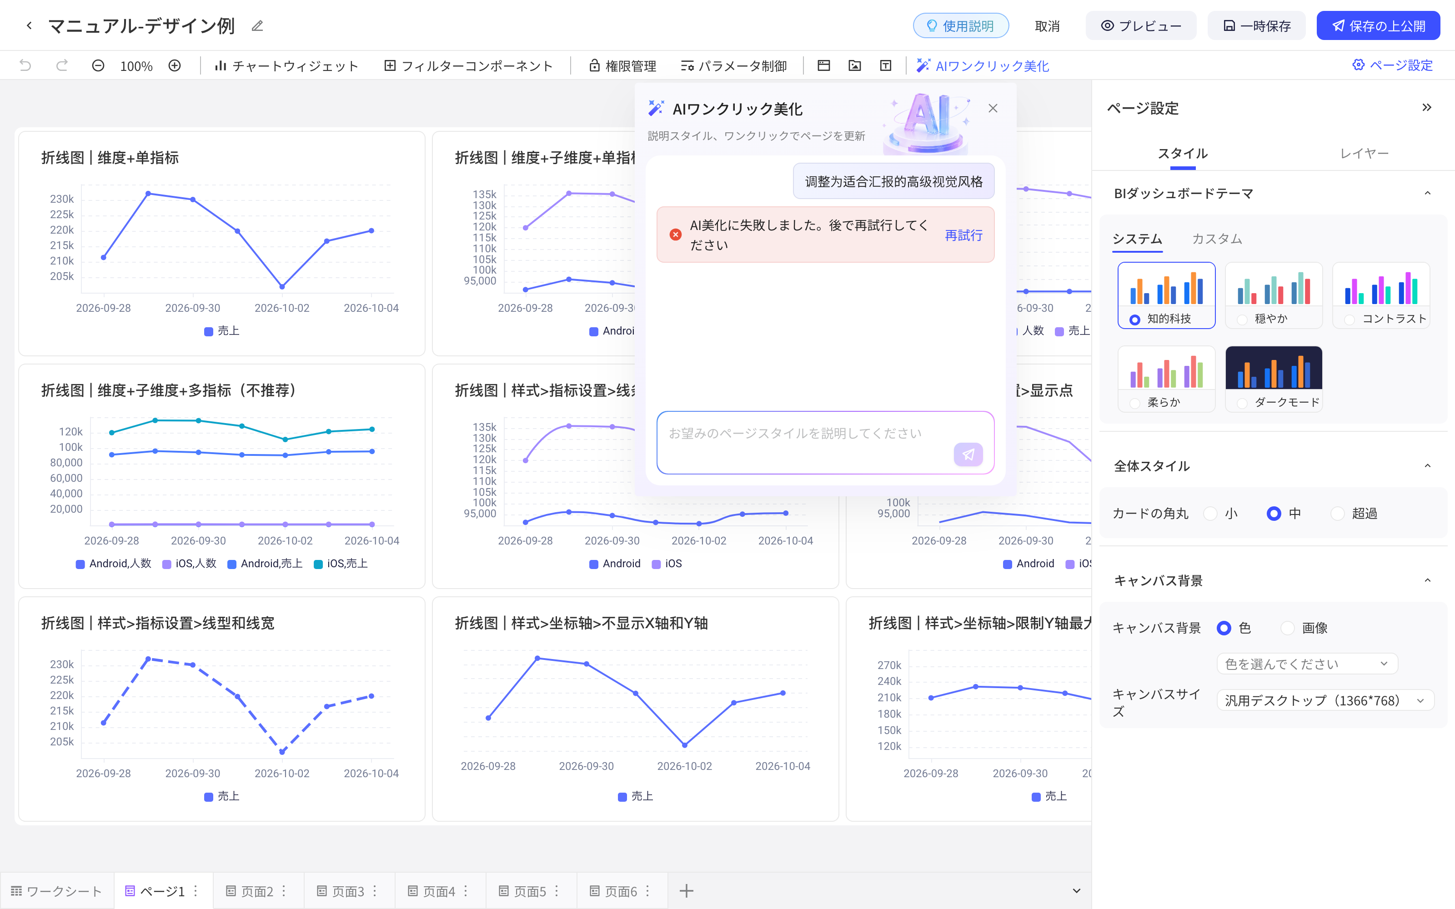The height and width of the screenshot is (909, 1455).
Task: Go back using the header arrow
Action: tap(29, 26)
